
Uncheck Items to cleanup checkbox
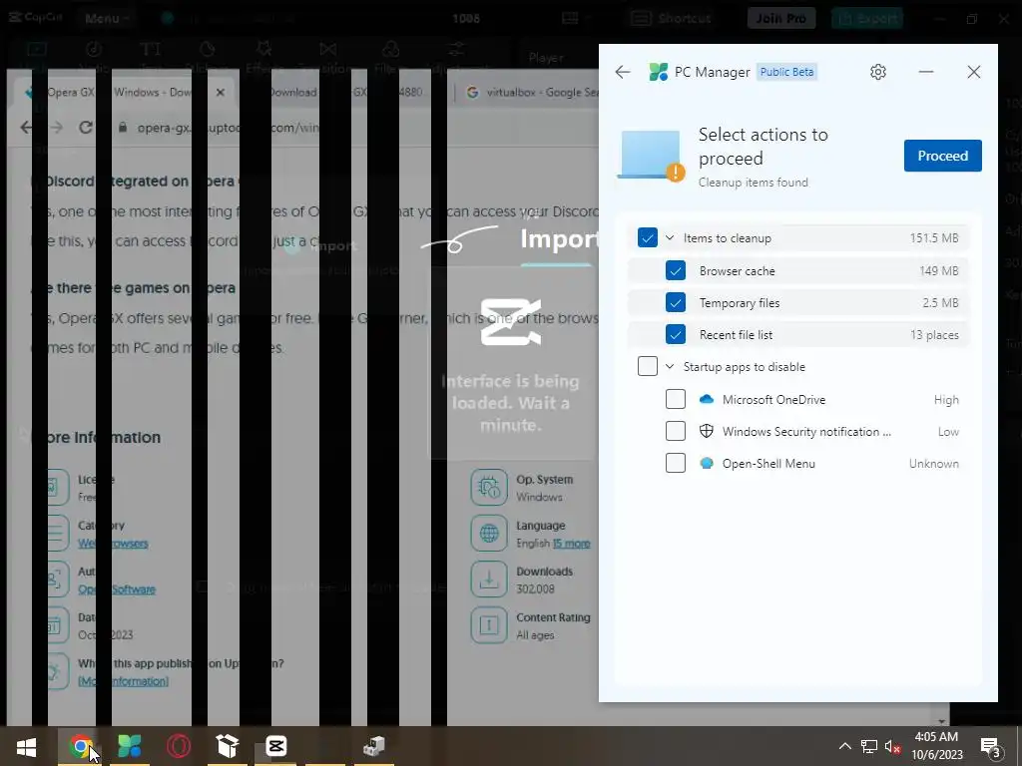(647, 238)
